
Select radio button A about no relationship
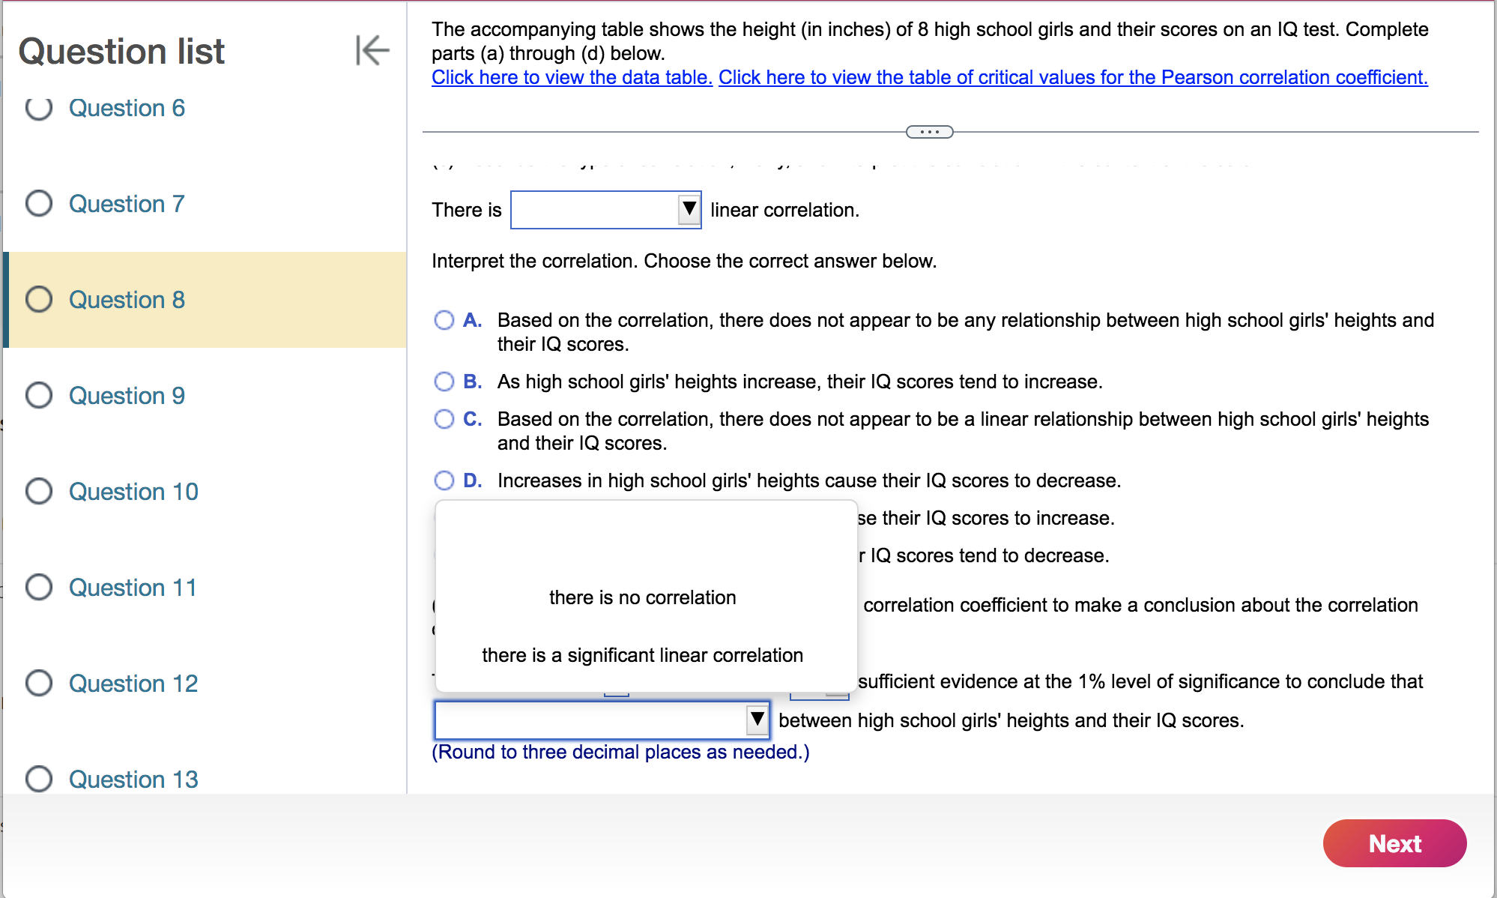pyautogui.click(x=444, y=320)
